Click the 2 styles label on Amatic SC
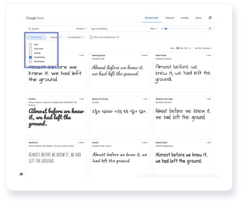The height and width of the screenshot is (205, 244). click(x=81, y=143)
